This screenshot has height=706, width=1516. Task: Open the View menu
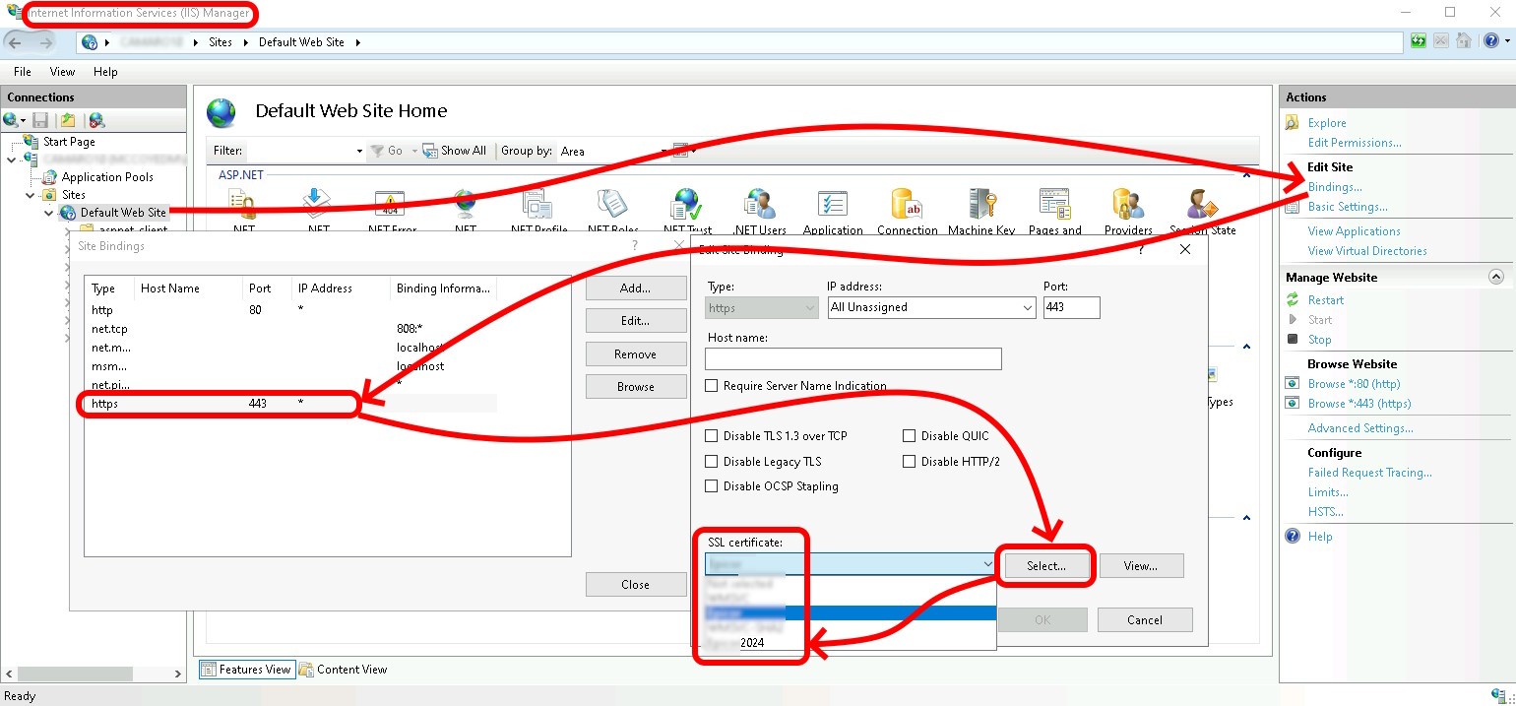click(61, 71)
